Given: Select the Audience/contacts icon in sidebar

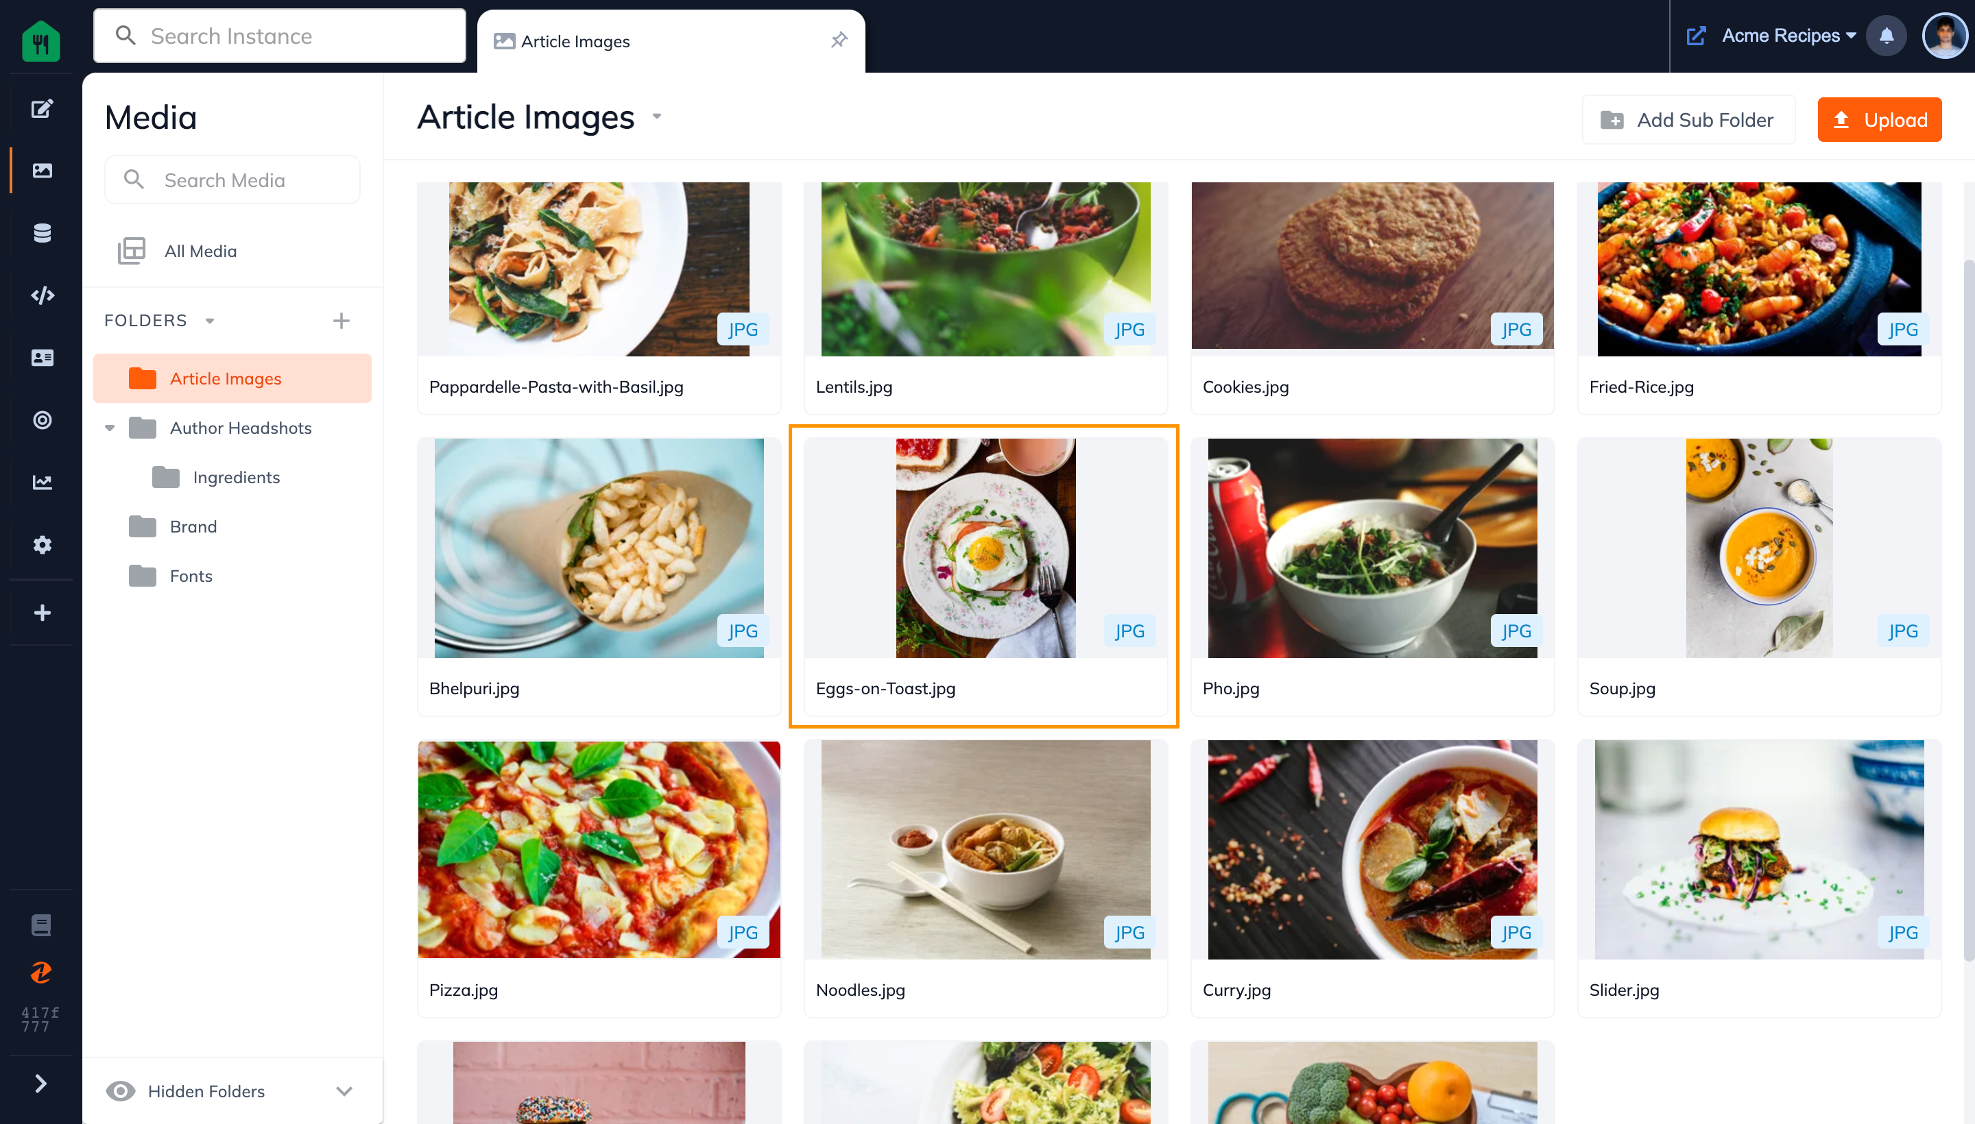Looking at the screenshot, I should [40, 359].
